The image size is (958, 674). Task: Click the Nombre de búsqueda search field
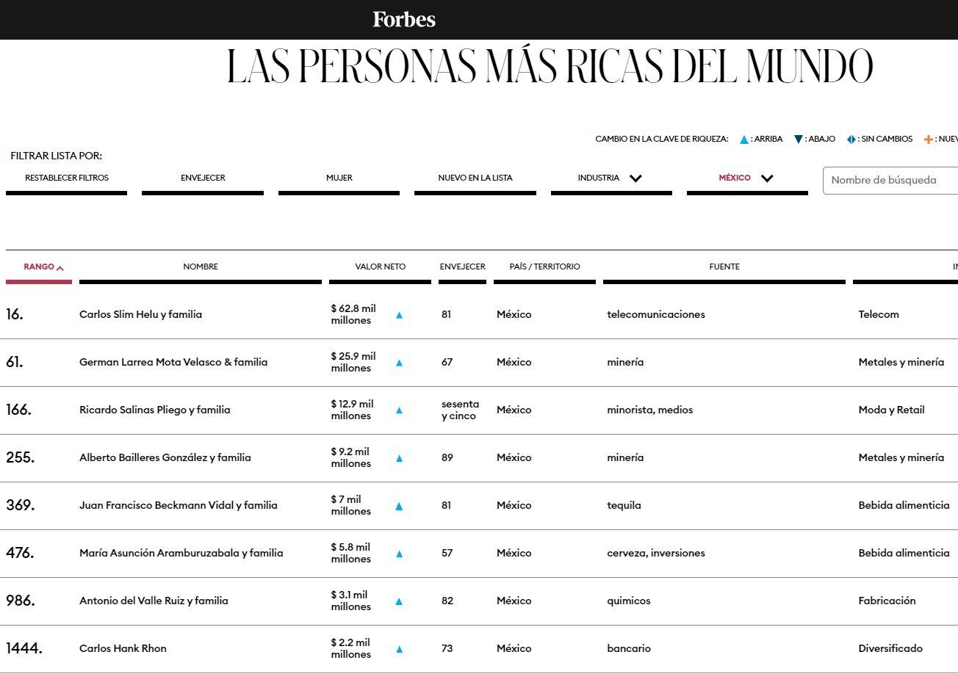[x=890, y=180]
